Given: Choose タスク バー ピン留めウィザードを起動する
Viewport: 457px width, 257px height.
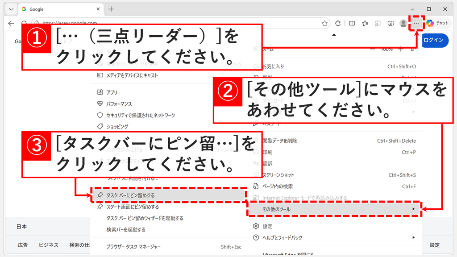Looking at the screenshot, I should pyautogui.click(x=169, y=218).
